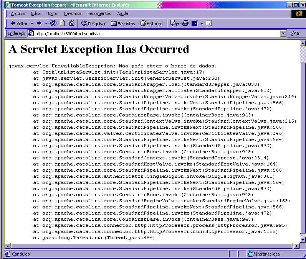The image size is (306, 259).
Task: Click the GenericServlet.java:258 stack line
Action: point(126,78)
